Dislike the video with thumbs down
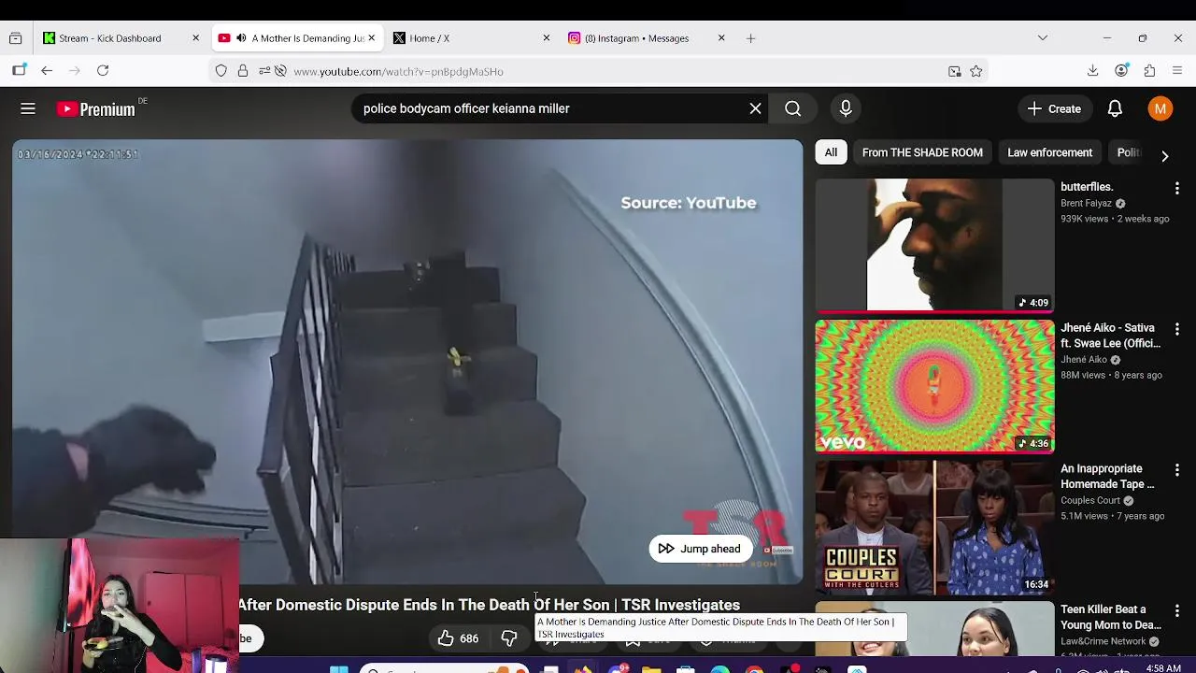 point(509,638)
